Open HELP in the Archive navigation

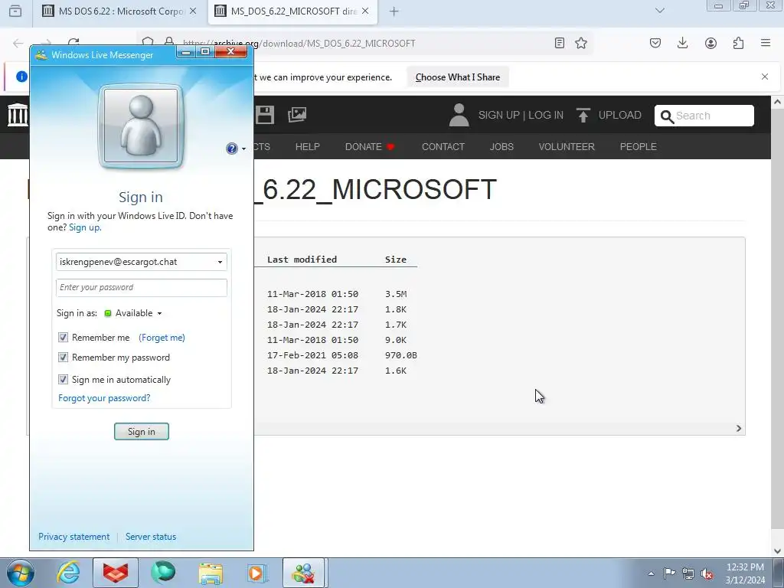(307, 146)
